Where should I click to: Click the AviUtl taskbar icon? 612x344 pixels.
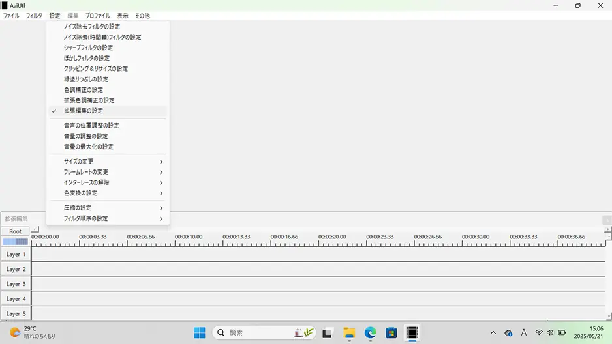(412, 333)
